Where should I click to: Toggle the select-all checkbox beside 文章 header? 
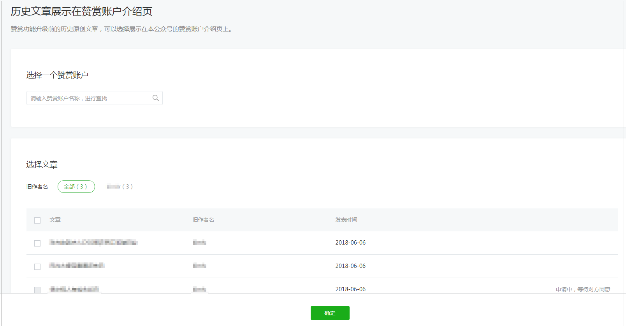coord(37,220)
